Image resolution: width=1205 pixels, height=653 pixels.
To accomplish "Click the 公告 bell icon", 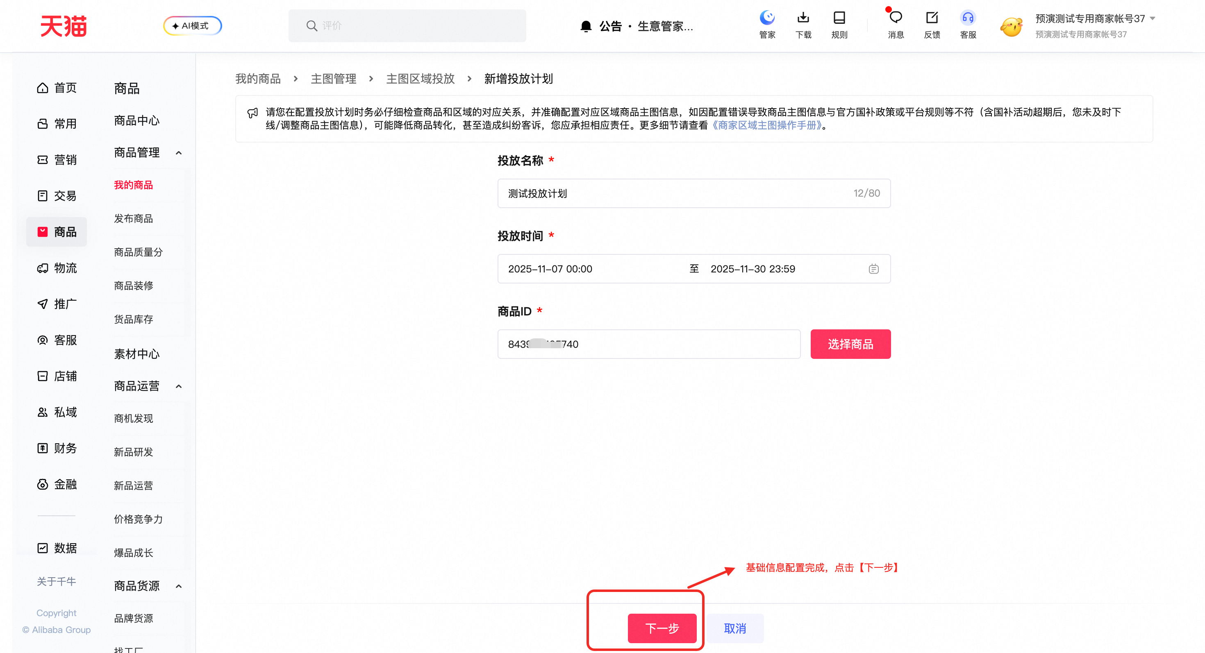I will (586, 26).
